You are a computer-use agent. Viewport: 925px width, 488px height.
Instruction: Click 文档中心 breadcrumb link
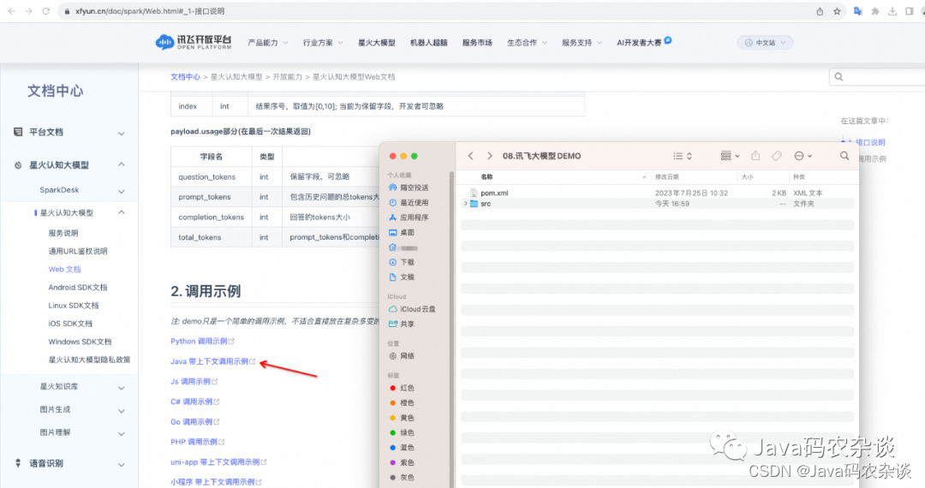(x=185, y=76)
